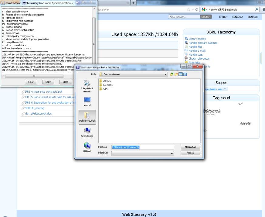Click the Fájlnév path input field
The height and width of the screenshot is (217, 265).
click(143, 147)
